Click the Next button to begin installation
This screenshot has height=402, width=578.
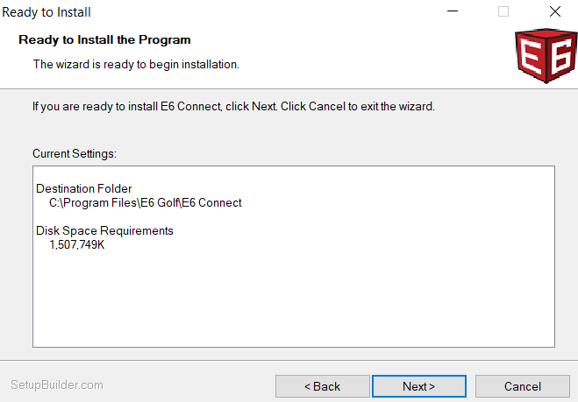[418, 386]
